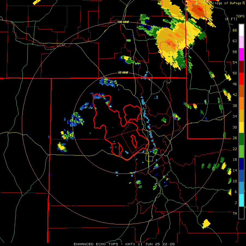Click the "TH" legend label
The width and height of the screenshot is (246, 246).
tap(235, 213)
